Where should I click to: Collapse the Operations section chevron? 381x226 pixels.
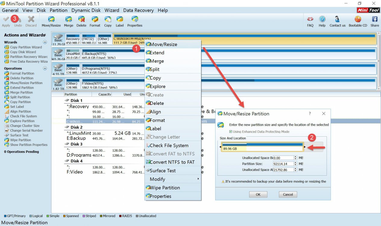click(x=45, y=68)
